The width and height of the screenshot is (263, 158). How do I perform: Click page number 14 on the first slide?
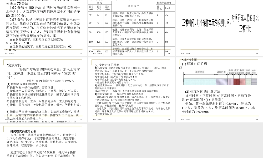click(80, 53)
